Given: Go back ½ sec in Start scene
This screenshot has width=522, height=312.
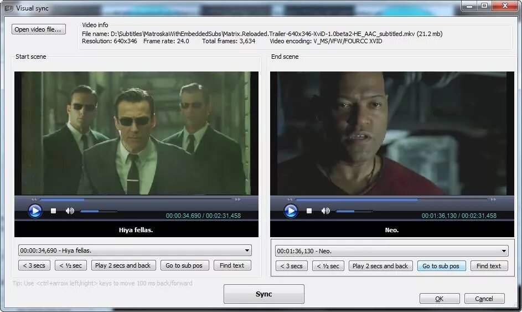Looking at the screenshot, I should [70, 265].
